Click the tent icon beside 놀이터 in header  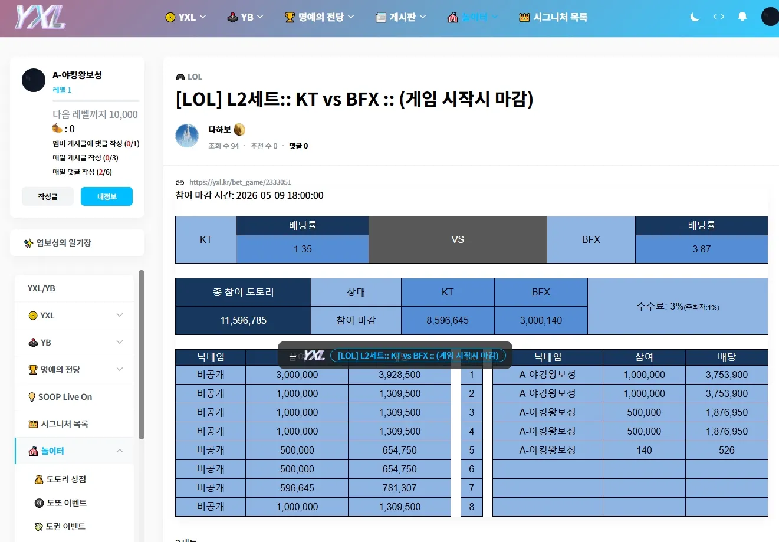(453, 17)
